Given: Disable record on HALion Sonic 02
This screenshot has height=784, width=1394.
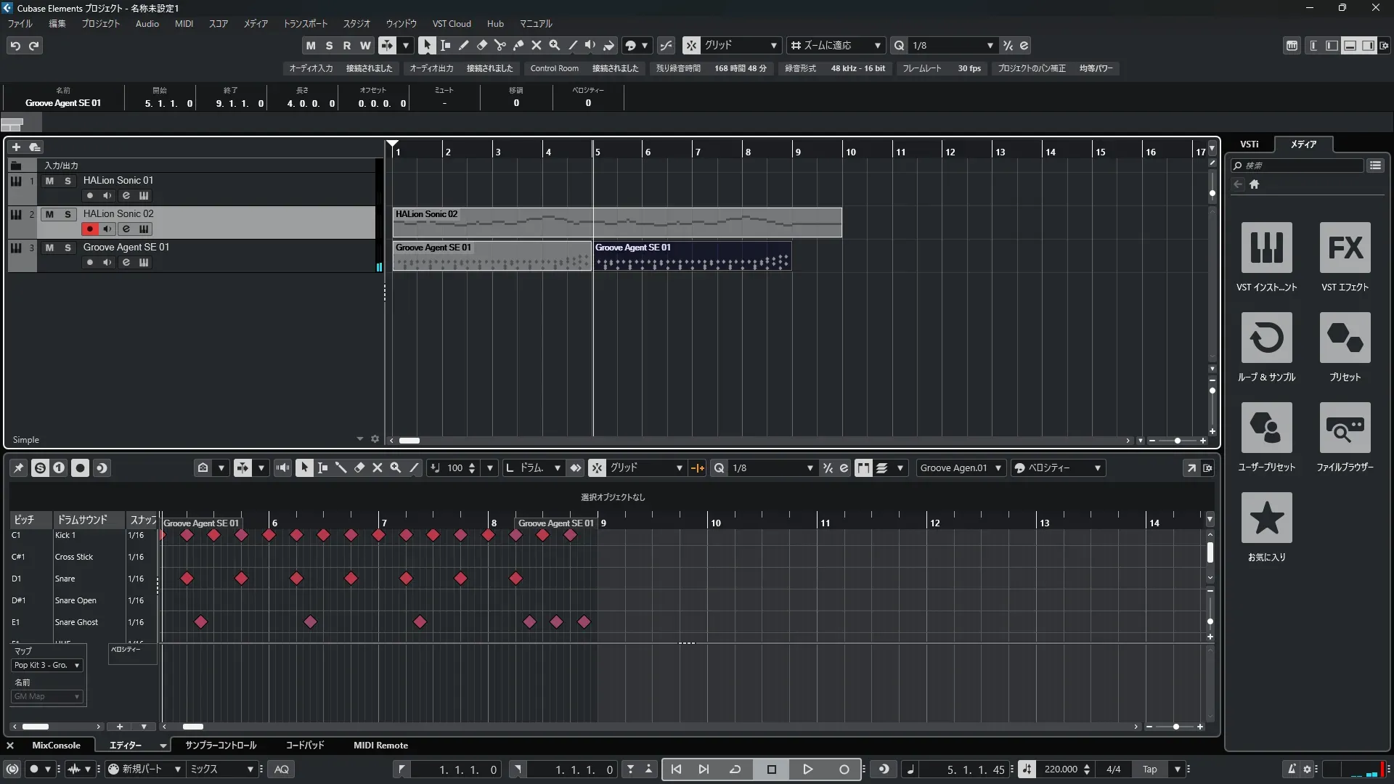Looking at the screenshot, I should (89, 229).
